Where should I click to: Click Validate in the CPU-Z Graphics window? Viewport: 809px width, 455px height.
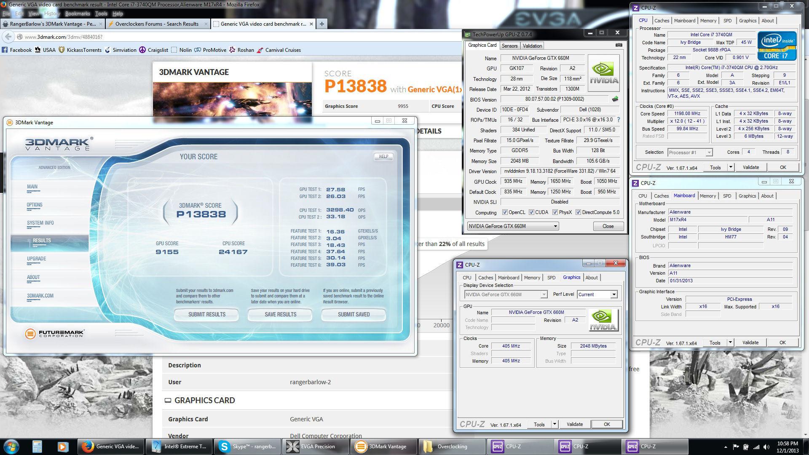click(575, 424)
